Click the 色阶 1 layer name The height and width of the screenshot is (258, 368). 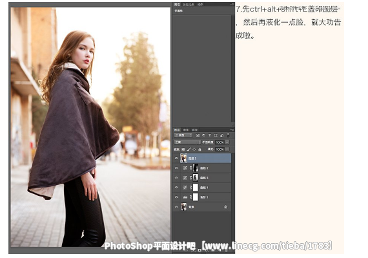click(x=204, y=197)
